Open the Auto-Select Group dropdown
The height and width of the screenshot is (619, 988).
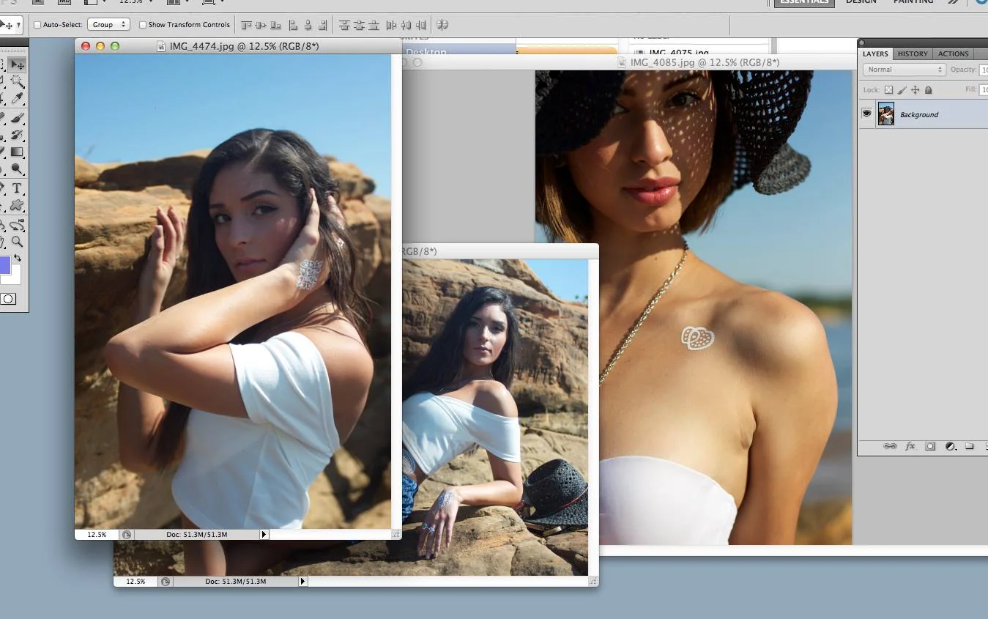(108, 25)
